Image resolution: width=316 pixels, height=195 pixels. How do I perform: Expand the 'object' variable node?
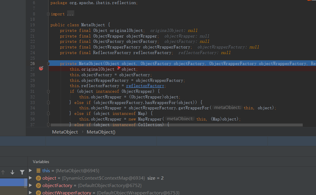point(30,178)
